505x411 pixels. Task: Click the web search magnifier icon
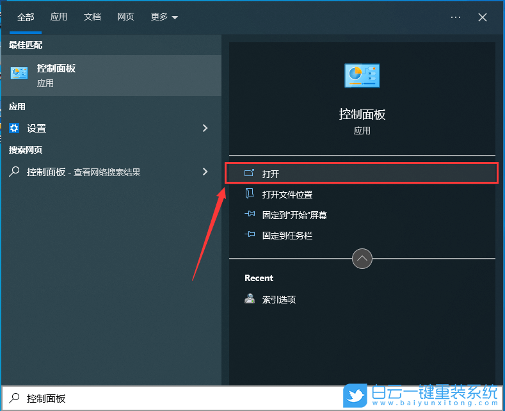14,172
